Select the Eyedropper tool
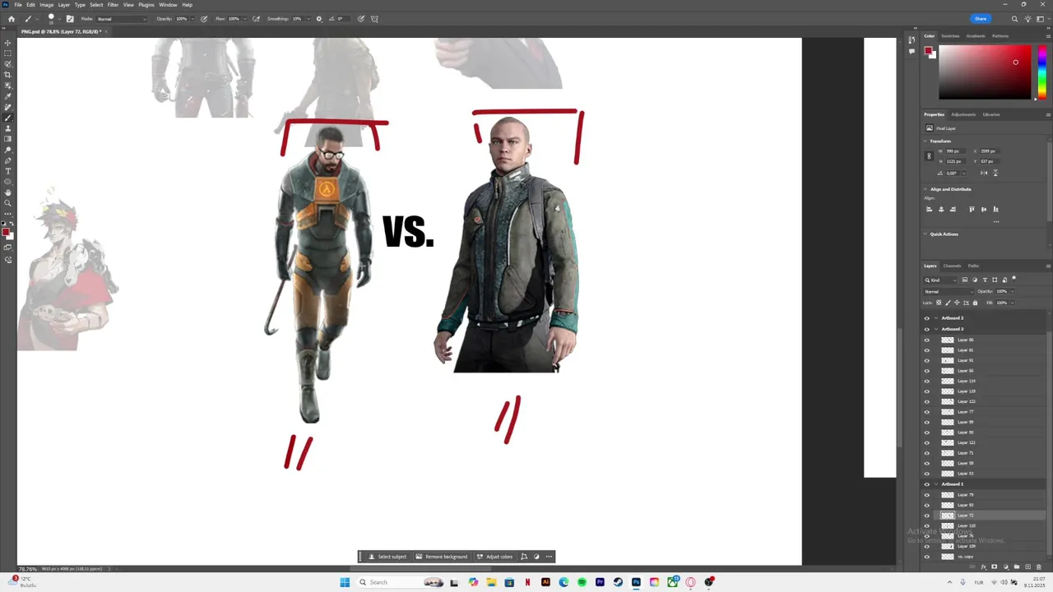 tap(8, 96)
